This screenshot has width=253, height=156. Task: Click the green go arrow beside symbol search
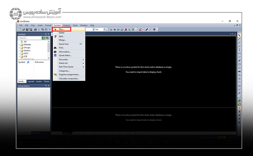[x=43, y=38]
